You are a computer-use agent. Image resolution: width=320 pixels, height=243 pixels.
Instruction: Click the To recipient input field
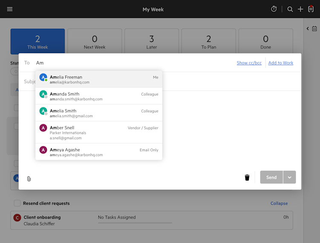(135, 63)
